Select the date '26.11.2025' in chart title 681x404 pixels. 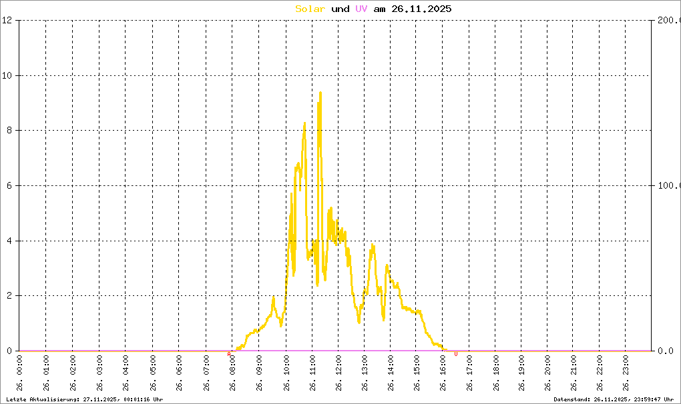click(421, 9)
